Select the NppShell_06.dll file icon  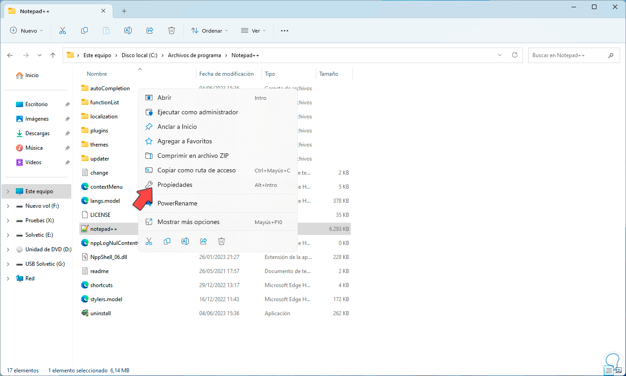(x=84, y=257)
